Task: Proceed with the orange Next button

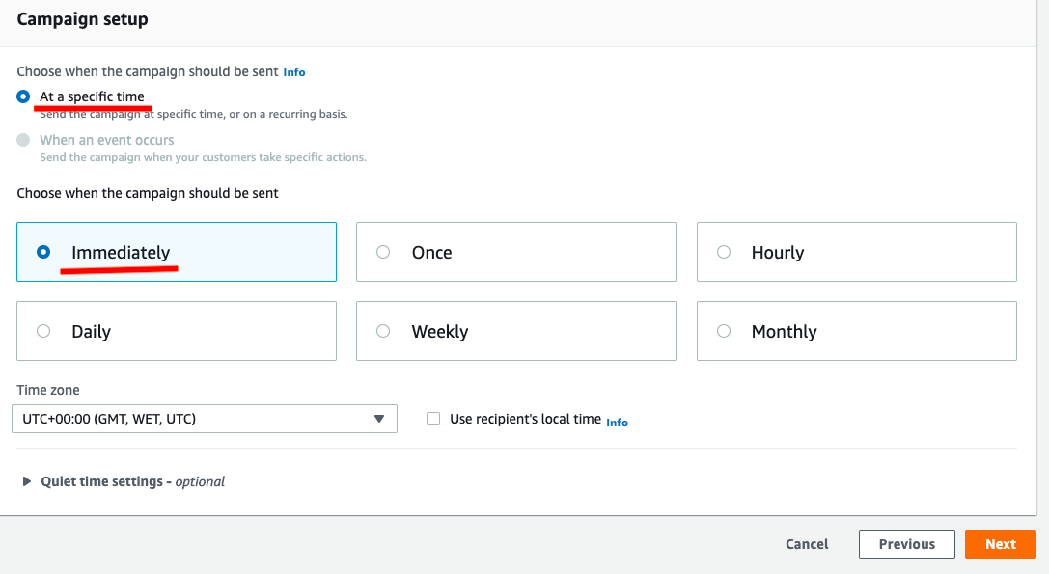Action: point(1000,544)
